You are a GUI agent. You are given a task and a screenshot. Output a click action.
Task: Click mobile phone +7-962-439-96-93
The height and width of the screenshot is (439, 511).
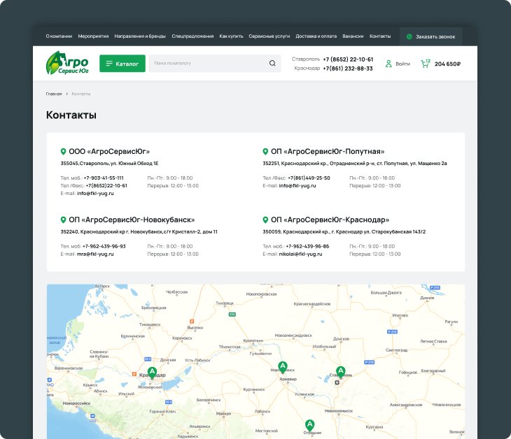pyautogui.click(x=104, y=246)
